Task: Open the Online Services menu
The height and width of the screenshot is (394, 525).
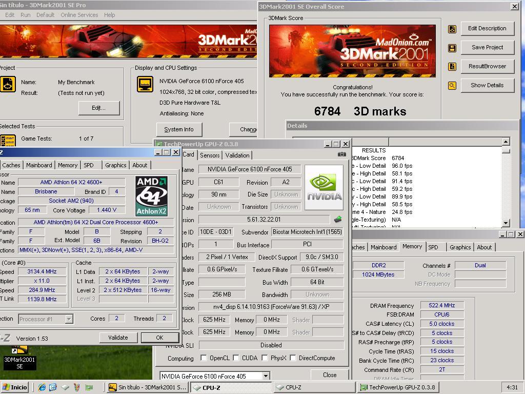Action: (x=79, y=15)
